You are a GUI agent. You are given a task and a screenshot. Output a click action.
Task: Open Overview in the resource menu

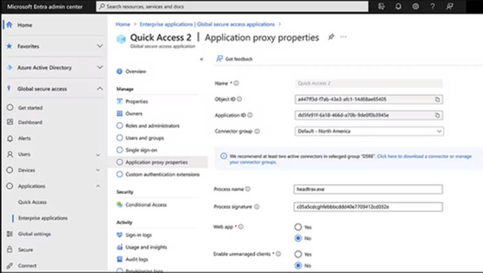tap(136, 71)
